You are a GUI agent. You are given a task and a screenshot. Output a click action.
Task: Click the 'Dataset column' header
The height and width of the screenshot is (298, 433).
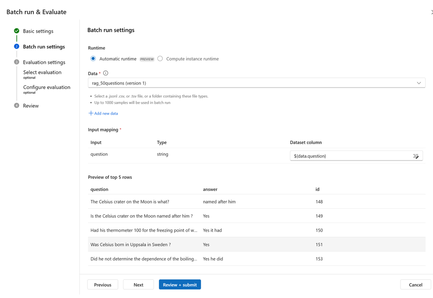coord(306,142)
